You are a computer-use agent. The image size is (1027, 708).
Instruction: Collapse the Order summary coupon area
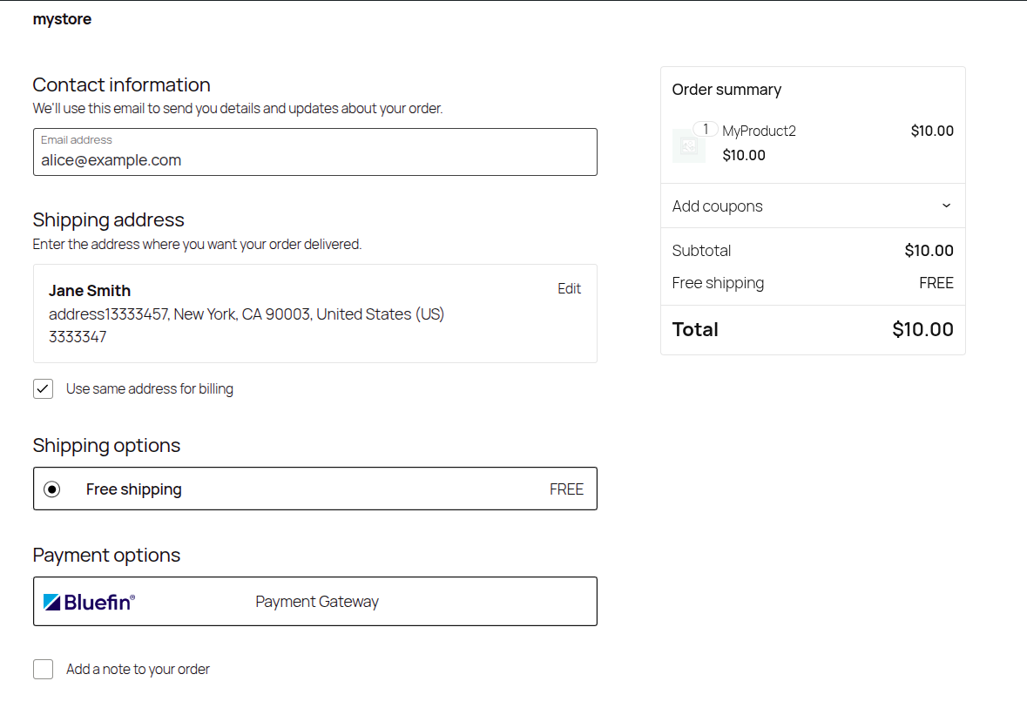pyautogui.click(x=946, y=206)
